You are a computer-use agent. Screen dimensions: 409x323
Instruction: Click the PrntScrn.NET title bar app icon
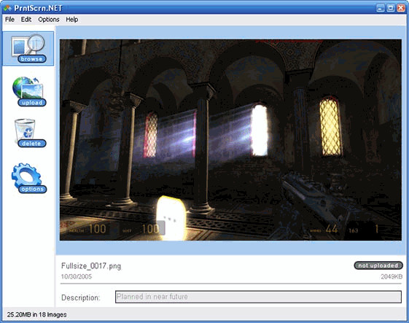[x=7, y=8]
